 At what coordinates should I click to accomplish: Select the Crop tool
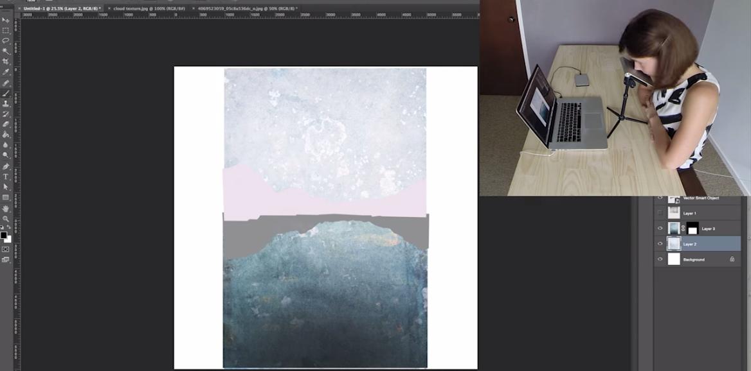[6, 62]
